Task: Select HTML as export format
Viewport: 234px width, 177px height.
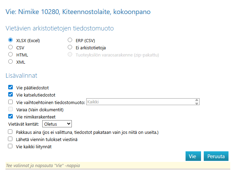Action: click(10, 54)
